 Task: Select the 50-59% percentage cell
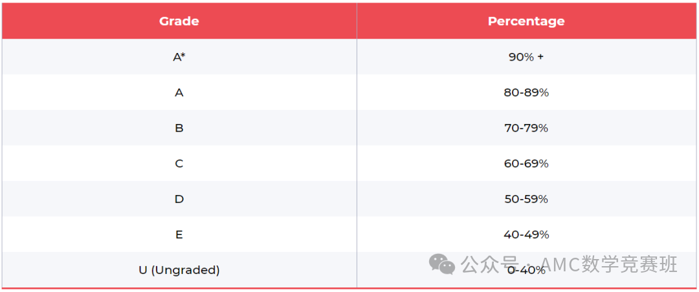click(526, 199)
